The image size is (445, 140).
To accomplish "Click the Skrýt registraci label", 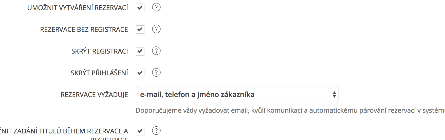I will point(99,51).
